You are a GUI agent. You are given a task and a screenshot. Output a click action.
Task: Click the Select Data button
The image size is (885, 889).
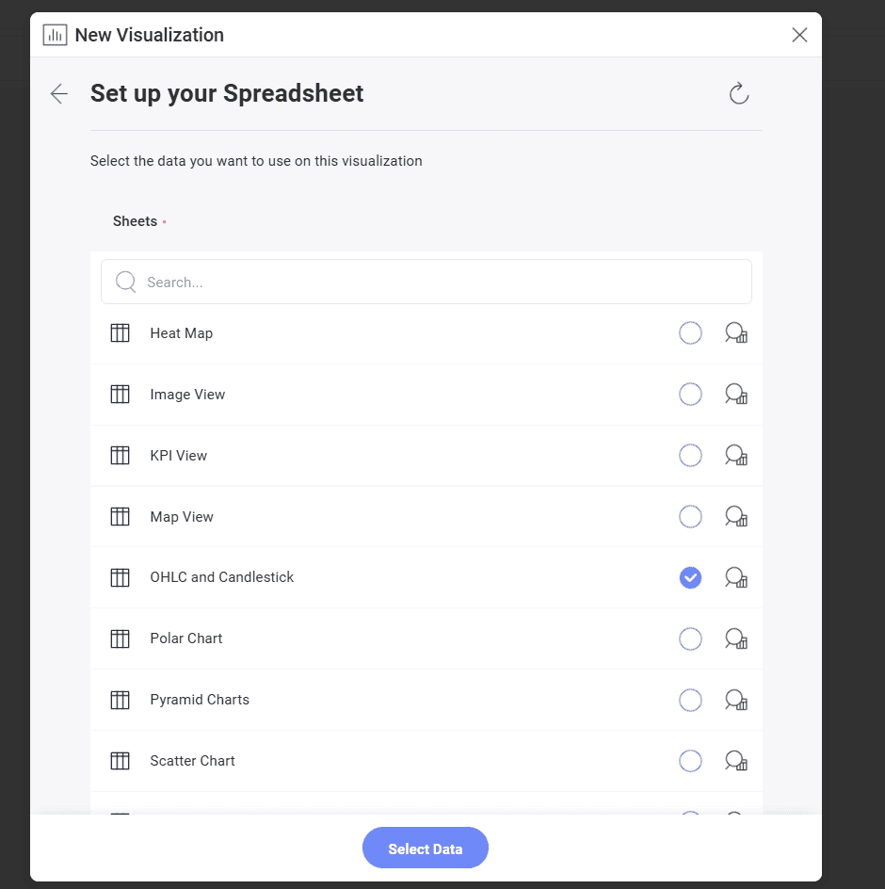(x=426, y=849)
